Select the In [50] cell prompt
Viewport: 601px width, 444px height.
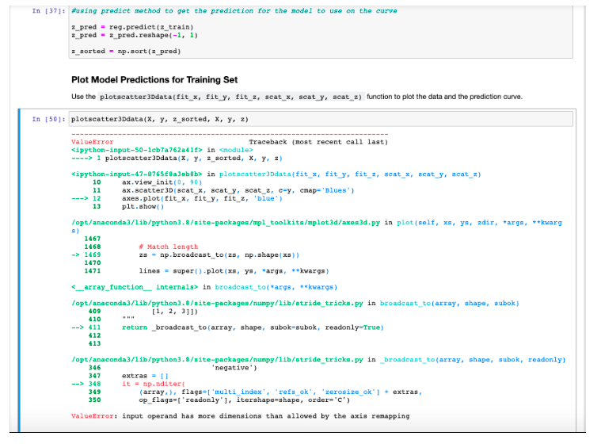click(x=48, y=120)
